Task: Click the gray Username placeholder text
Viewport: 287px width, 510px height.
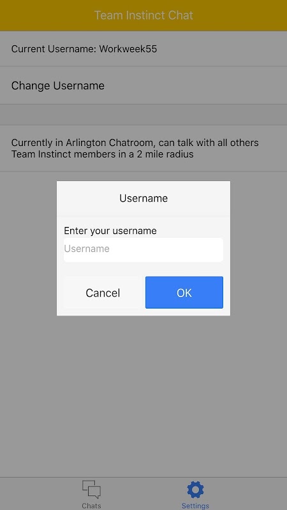Action: click(x=87, y=249)
